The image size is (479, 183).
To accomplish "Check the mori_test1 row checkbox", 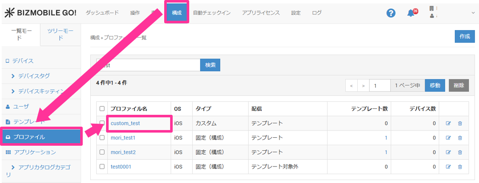I will click(x=102, y=138).
